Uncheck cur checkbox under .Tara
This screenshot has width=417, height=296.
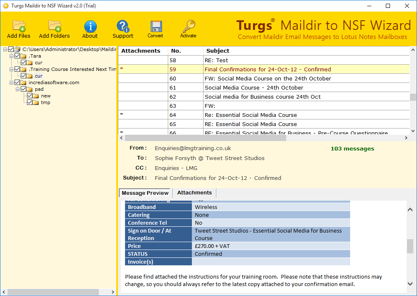point(23,62)
